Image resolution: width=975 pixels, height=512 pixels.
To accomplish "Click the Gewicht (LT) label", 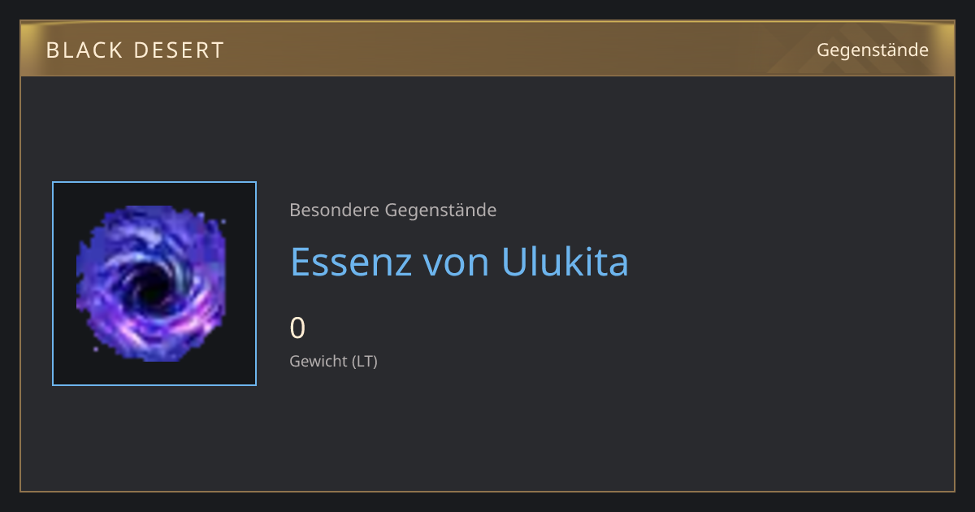I will (334, 361).
